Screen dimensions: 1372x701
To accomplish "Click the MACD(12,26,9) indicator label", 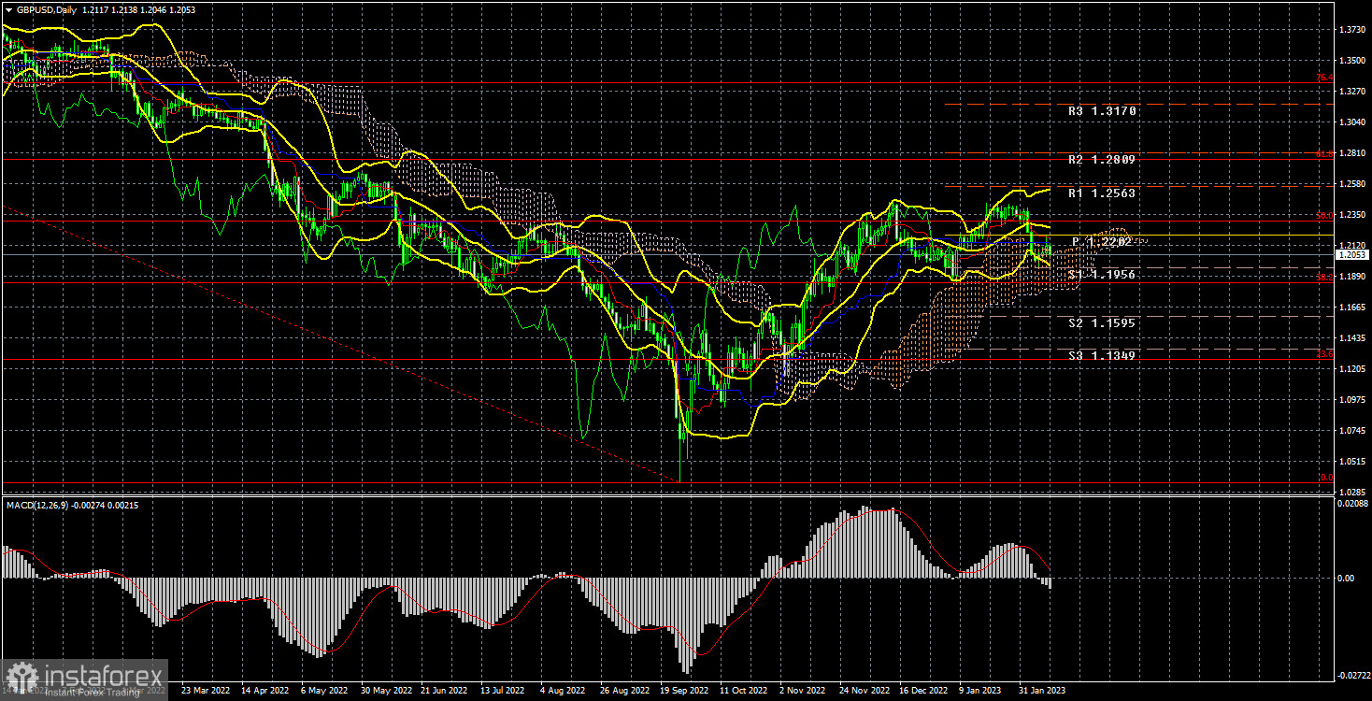I will pyautogui.click(x=38, y=506).
